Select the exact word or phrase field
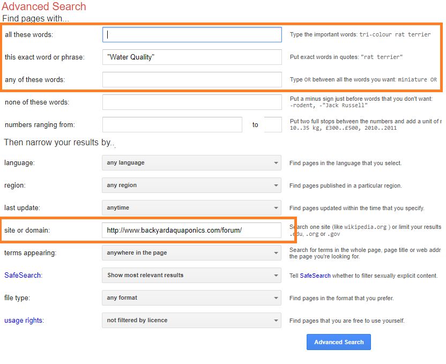 click(x=191, y=57)
